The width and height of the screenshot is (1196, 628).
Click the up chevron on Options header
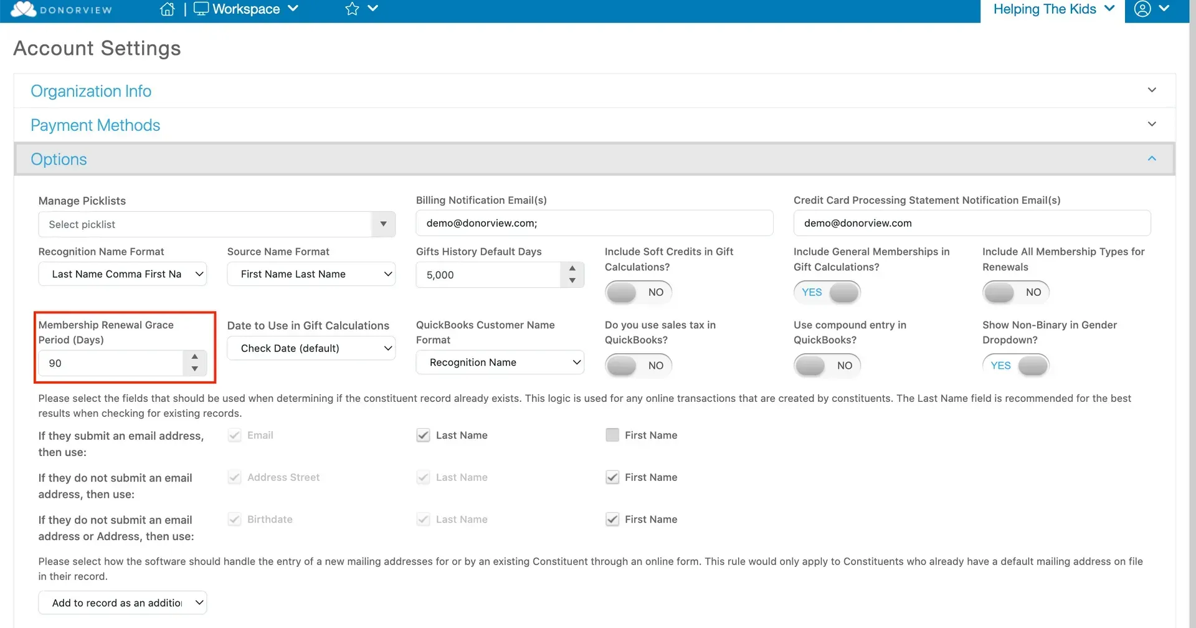tap(1152, 159)
